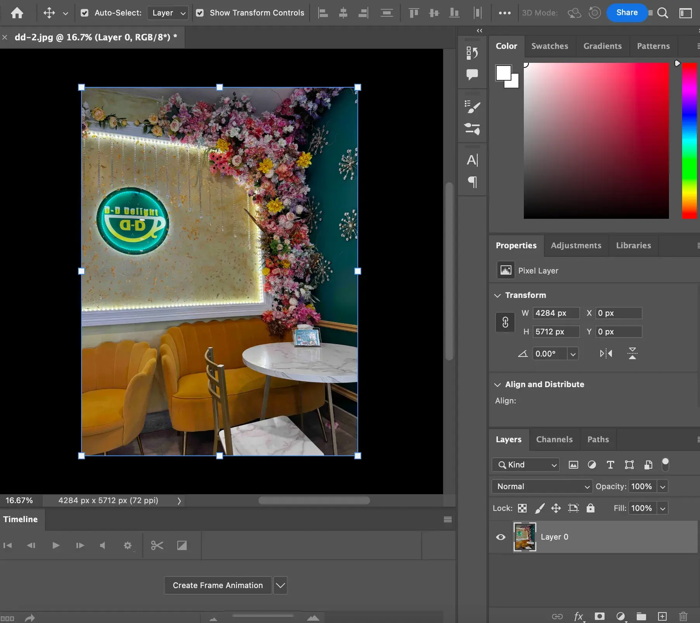Viewport: 700px width, 623px height.
Task: Open the Comments panel
Action: tap(472, 74)
